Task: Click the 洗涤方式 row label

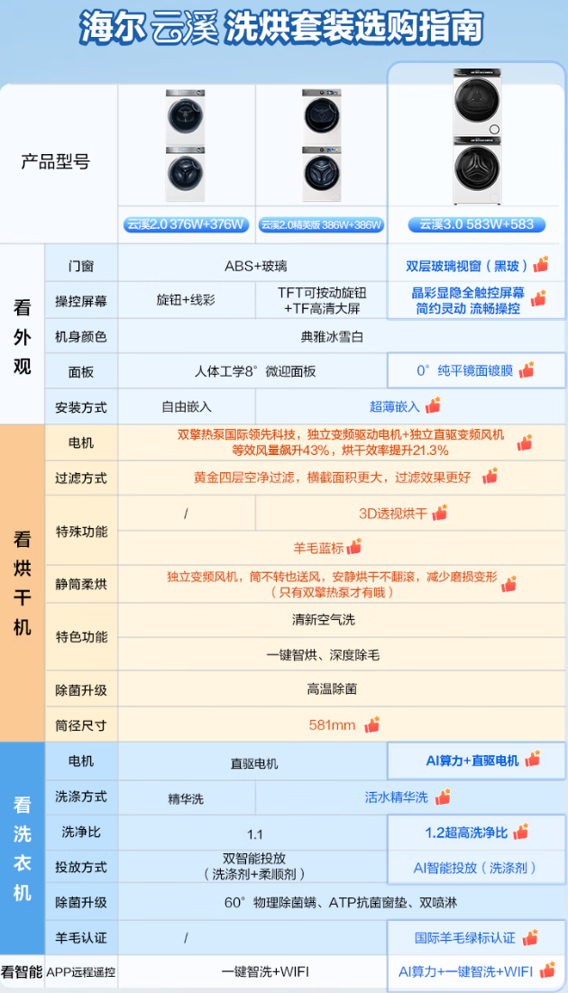Action: tap(80, 797)
